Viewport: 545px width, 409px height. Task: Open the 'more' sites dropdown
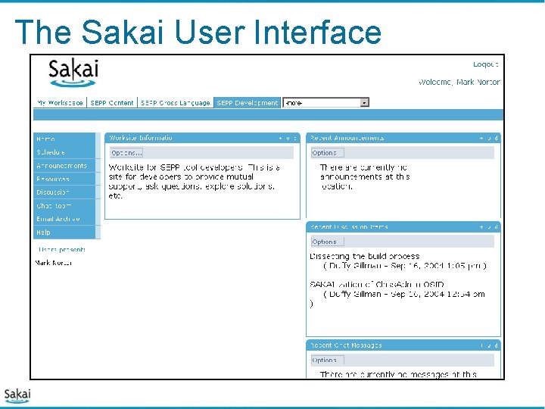(x=325, y=102)
